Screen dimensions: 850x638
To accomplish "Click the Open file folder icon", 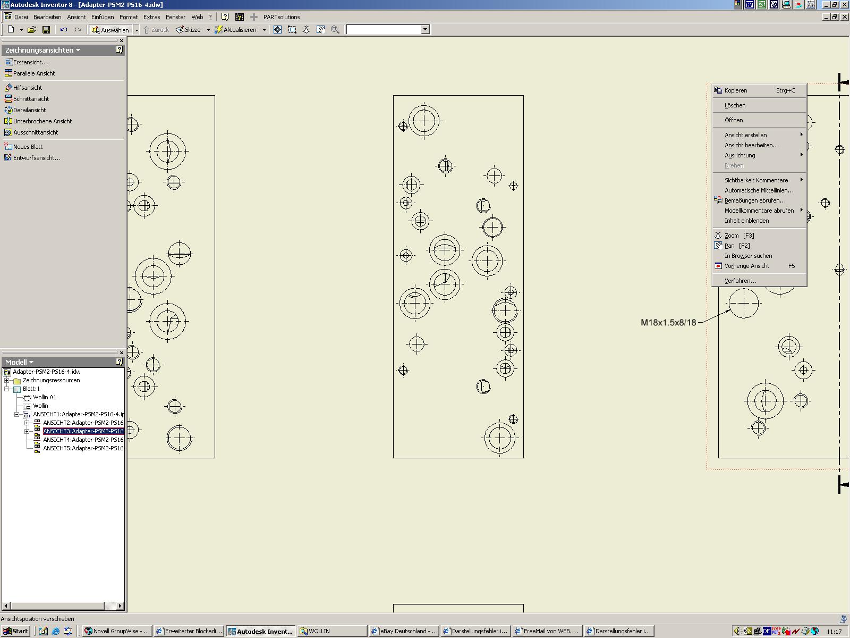I will tap(32, 30).
